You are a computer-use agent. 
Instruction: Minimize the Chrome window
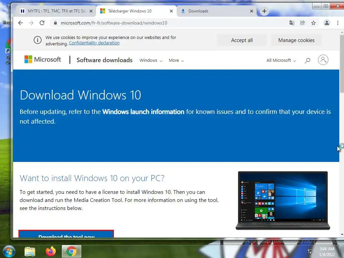[317, 6]
